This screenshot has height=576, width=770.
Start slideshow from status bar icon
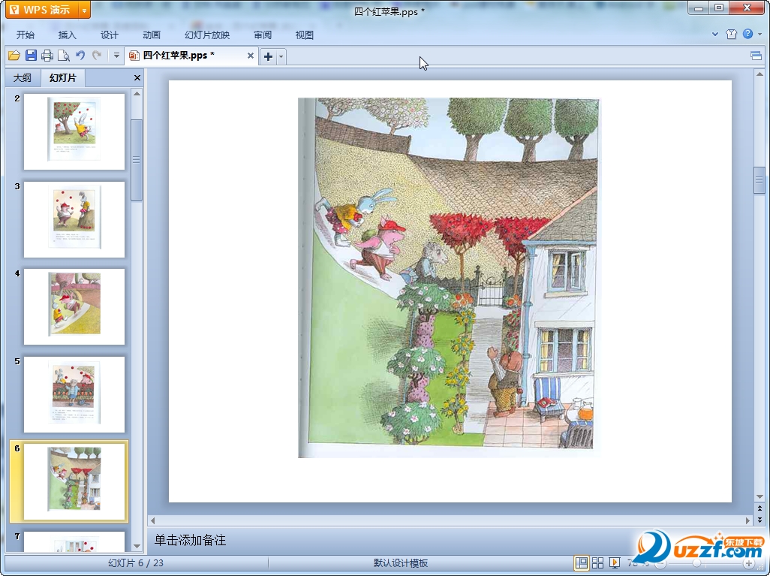coord(615,562)
